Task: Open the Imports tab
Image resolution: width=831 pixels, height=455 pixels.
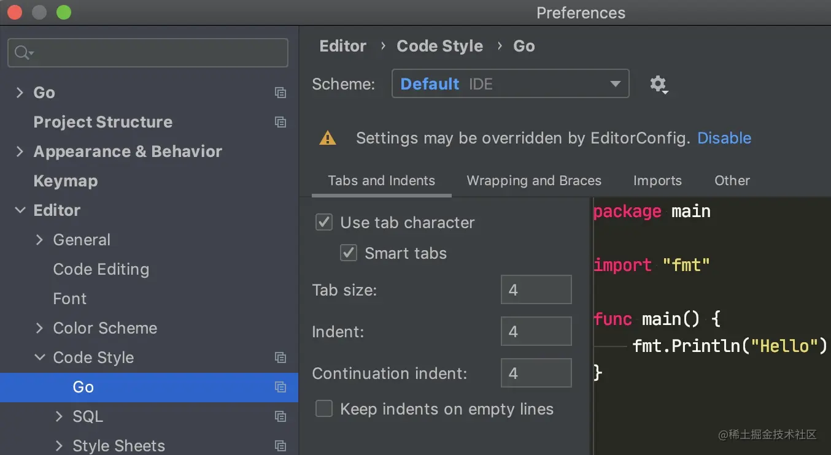Action: point(657,180)
